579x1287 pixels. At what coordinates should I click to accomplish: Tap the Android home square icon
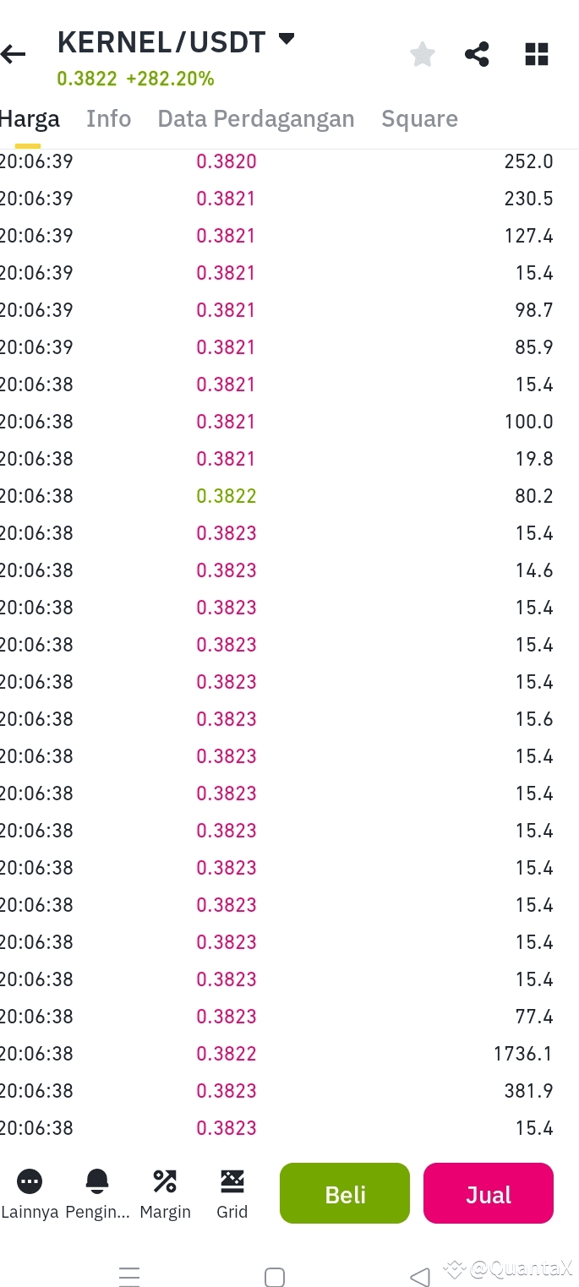coord(275,1276)
